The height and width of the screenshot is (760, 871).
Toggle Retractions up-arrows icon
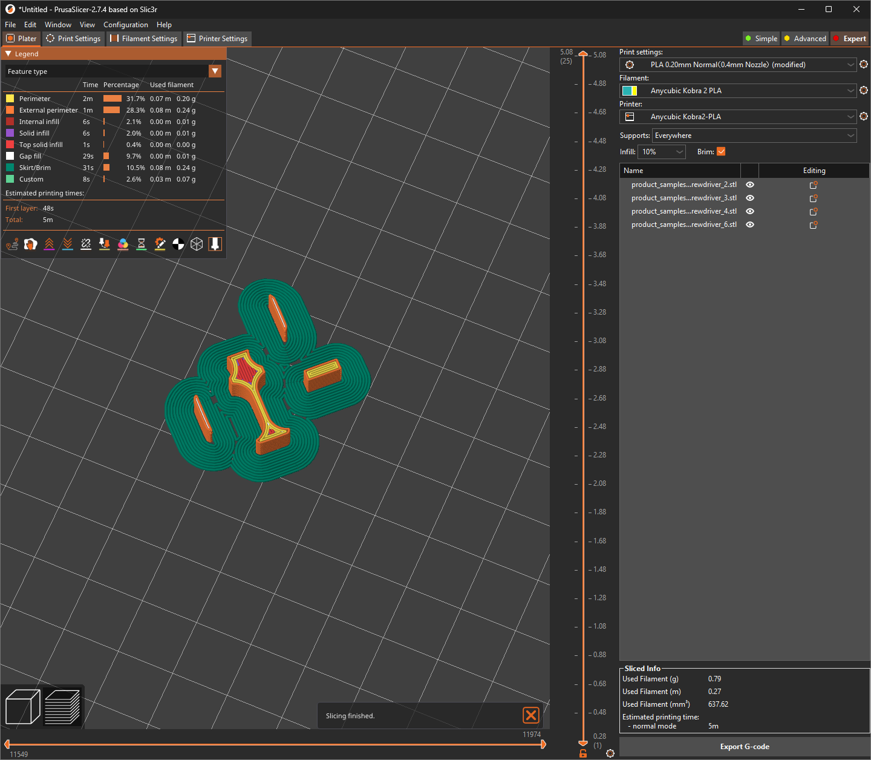[49, 244]
